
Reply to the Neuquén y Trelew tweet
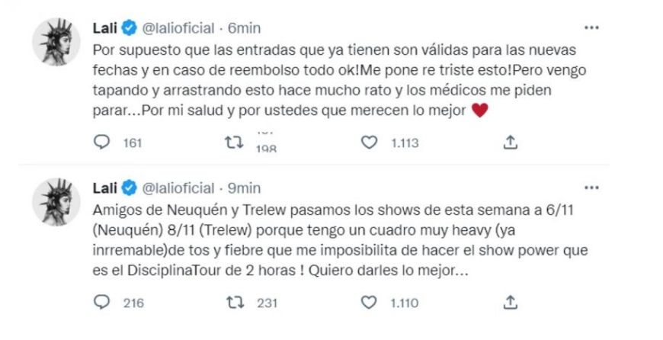point(101,303)
